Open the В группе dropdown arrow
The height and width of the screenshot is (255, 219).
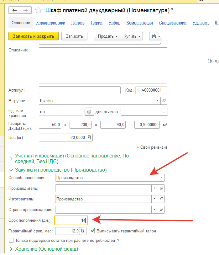pos(157,101)
